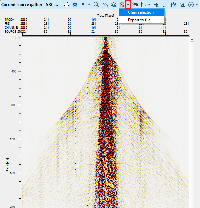Click the Trace [Trace] axis title

point(106,16)
